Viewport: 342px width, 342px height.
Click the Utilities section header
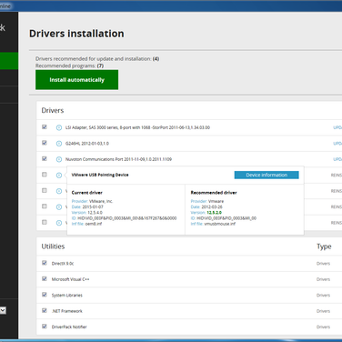(53, 246)
